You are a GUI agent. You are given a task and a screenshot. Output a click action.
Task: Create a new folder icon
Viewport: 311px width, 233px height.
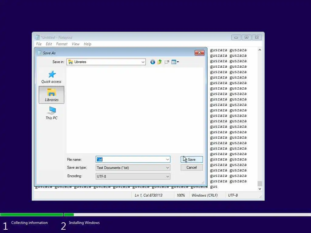pos(167,62)
